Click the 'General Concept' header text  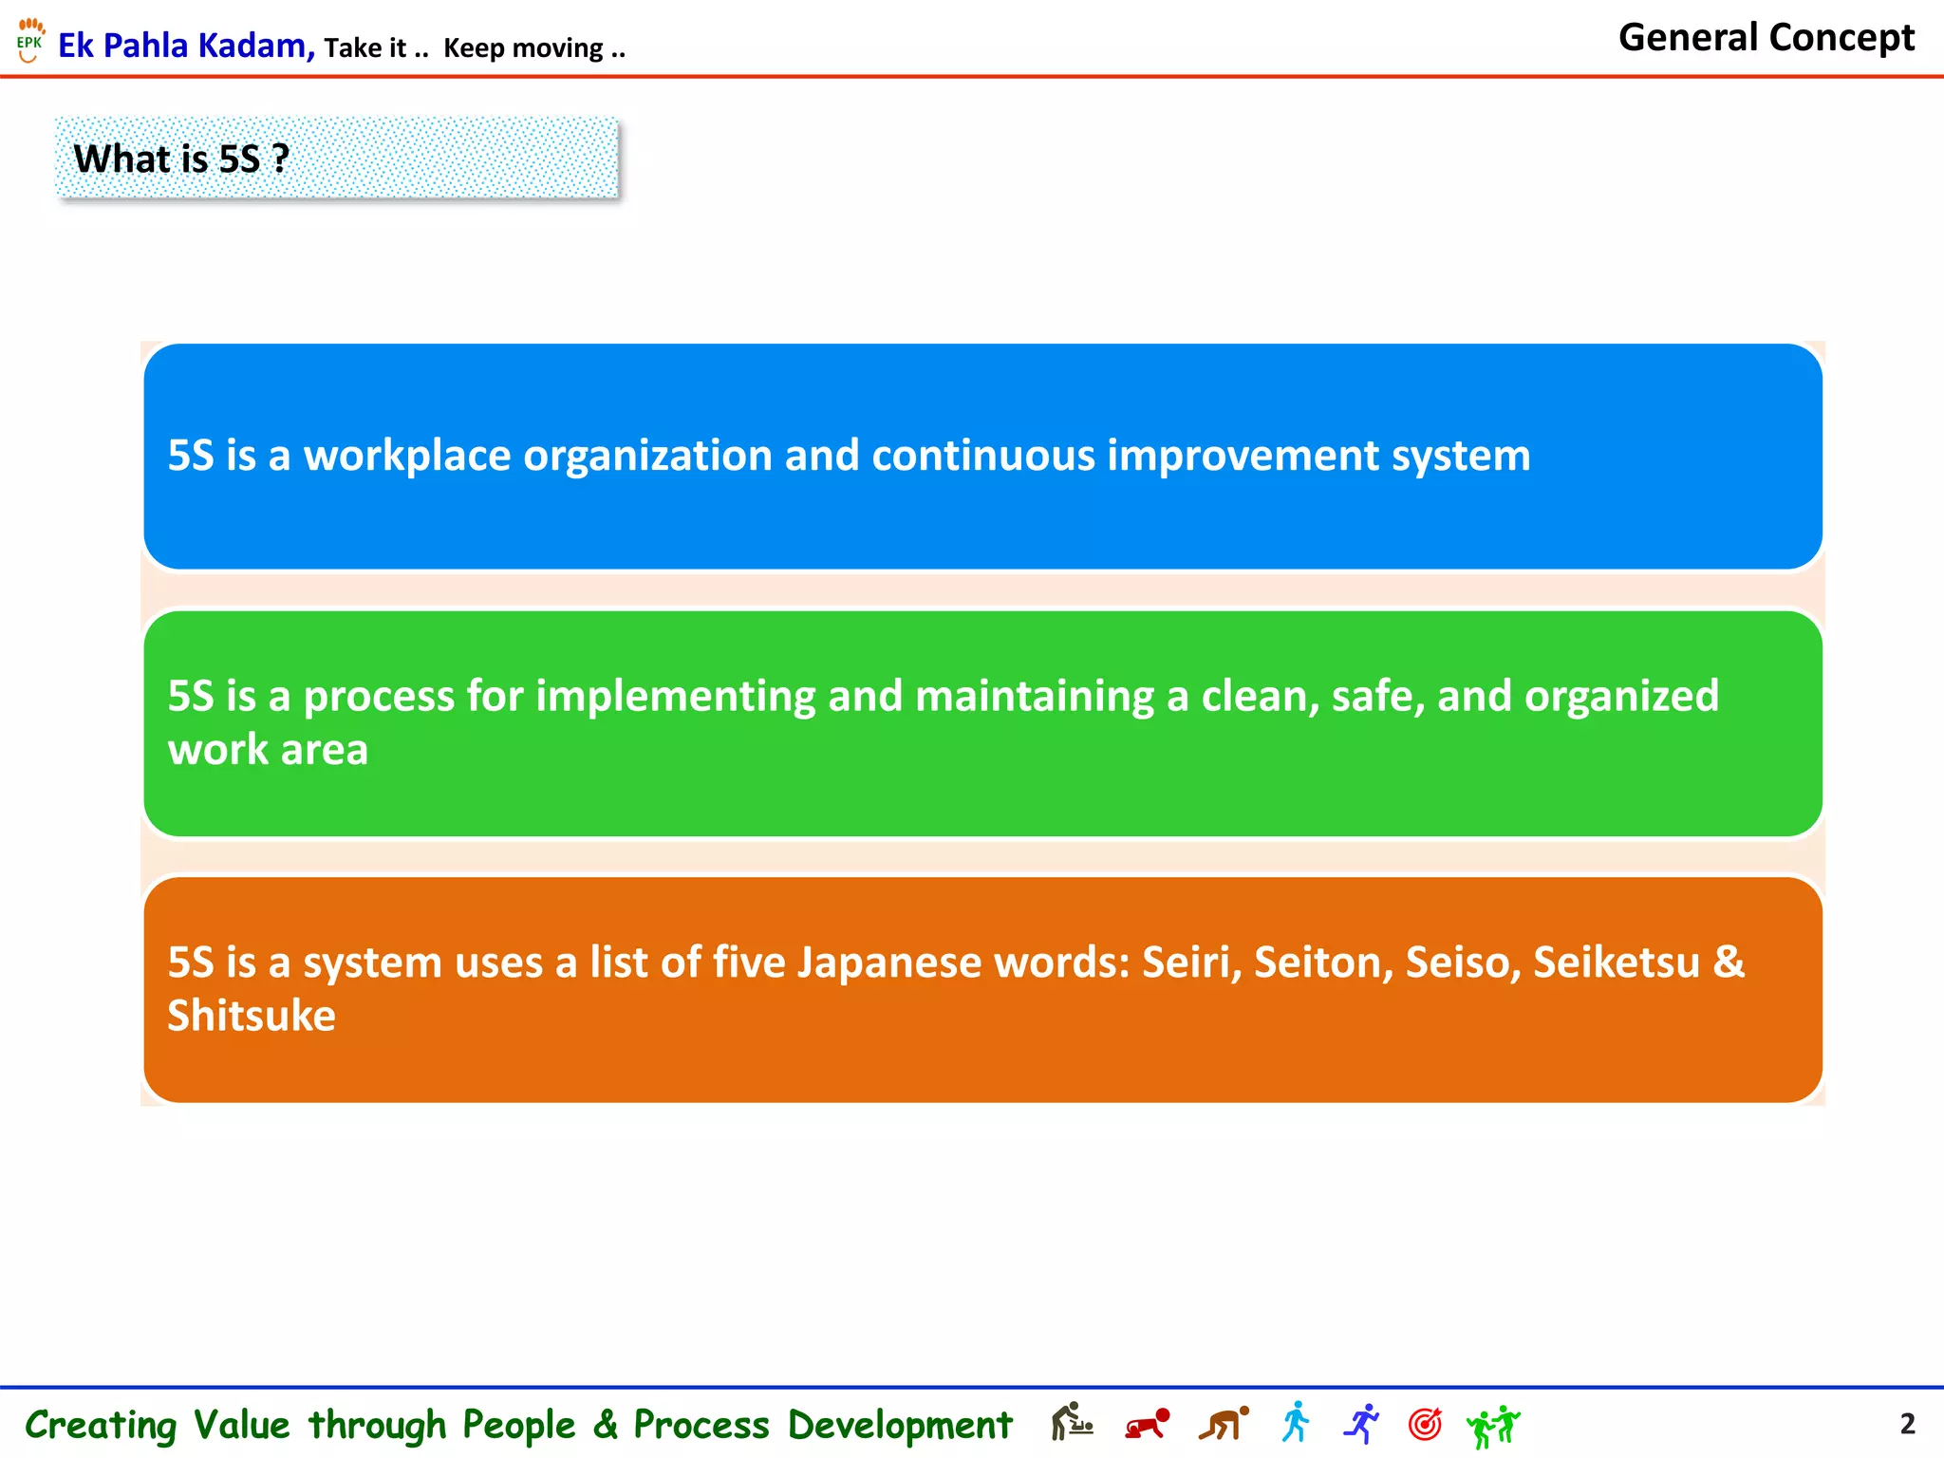pos(1766,38)
